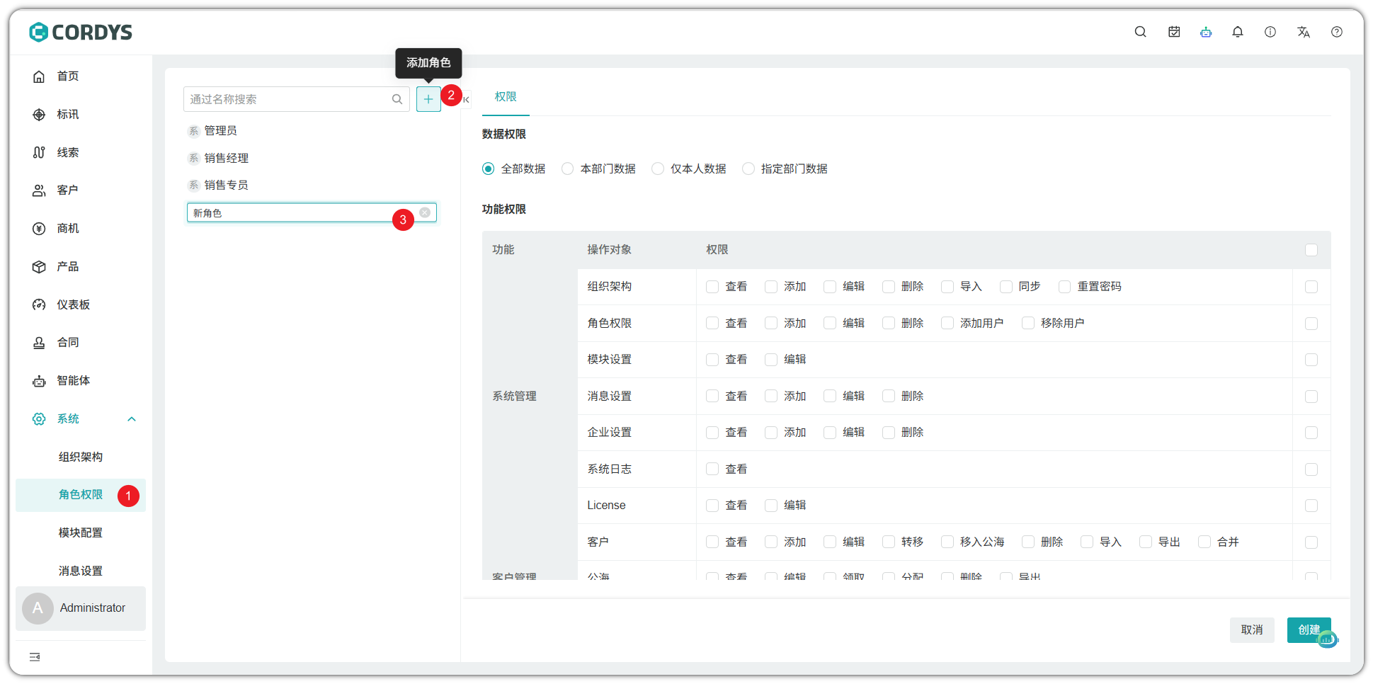Click the plus icon to add role

point(428,99)
